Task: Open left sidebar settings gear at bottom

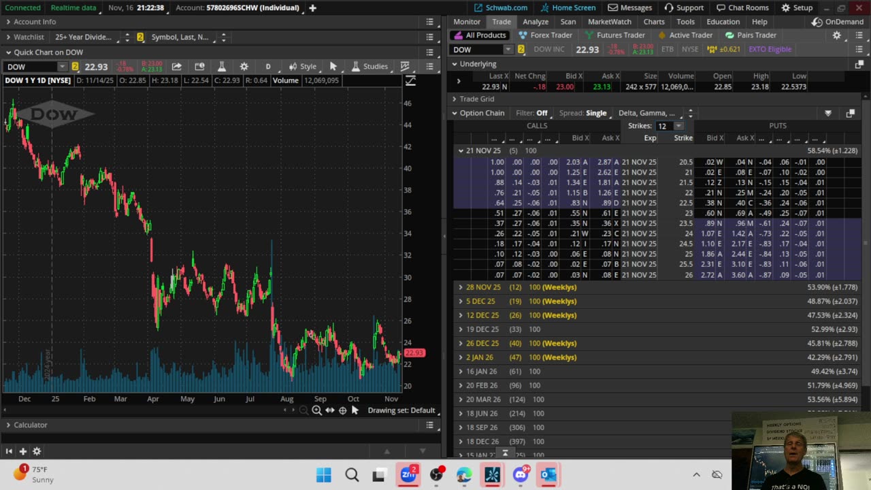Action: [37, 451]
